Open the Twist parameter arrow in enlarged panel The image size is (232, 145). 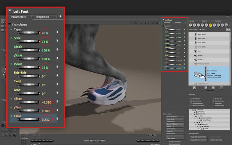pos(57,84)
